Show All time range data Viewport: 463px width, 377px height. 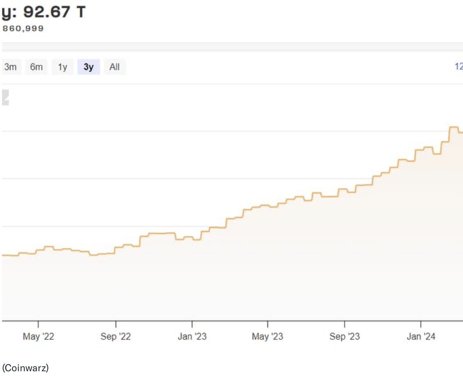coord(114,67)
